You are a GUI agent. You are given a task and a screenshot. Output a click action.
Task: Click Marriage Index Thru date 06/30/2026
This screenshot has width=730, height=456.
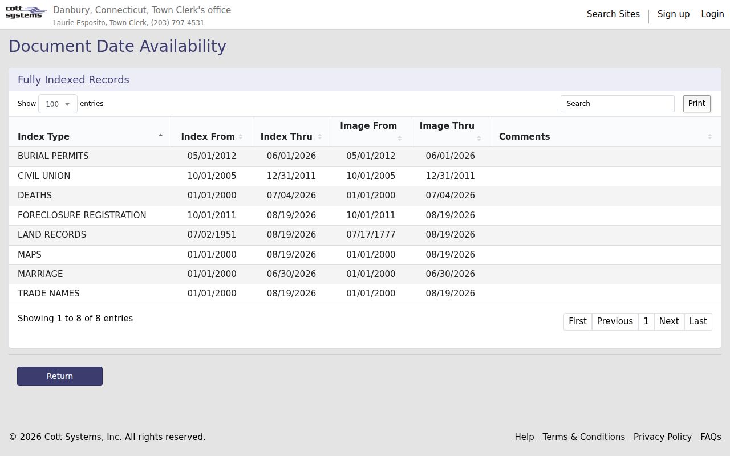click(291, 274)
